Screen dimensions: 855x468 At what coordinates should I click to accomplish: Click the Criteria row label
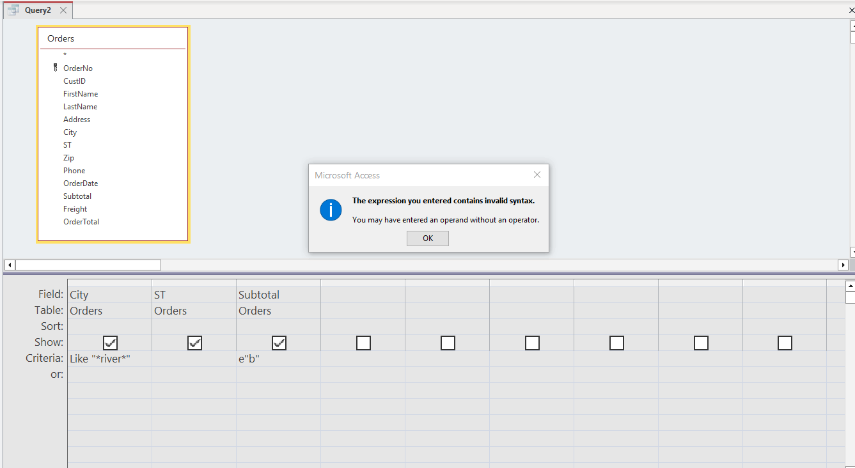tap(45, 359)
